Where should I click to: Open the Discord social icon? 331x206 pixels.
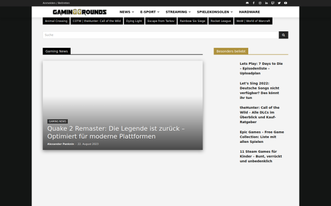coord(247,3)
